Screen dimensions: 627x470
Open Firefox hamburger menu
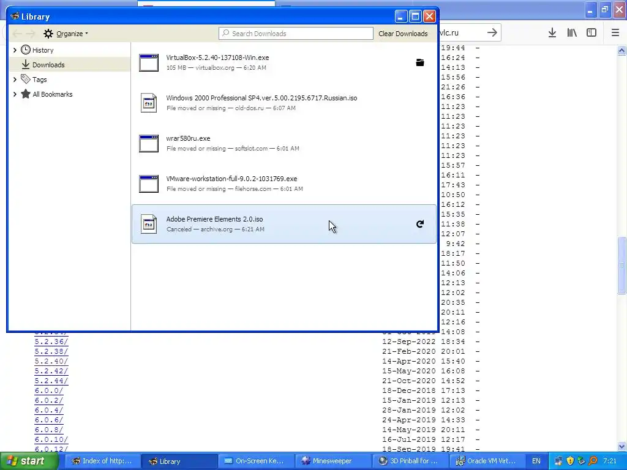615,33
